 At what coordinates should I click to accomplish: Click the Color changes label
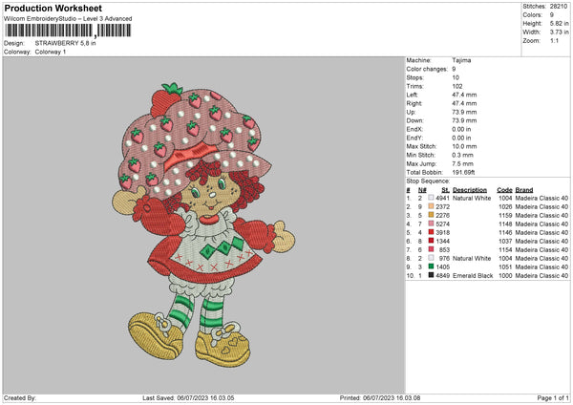427,69
